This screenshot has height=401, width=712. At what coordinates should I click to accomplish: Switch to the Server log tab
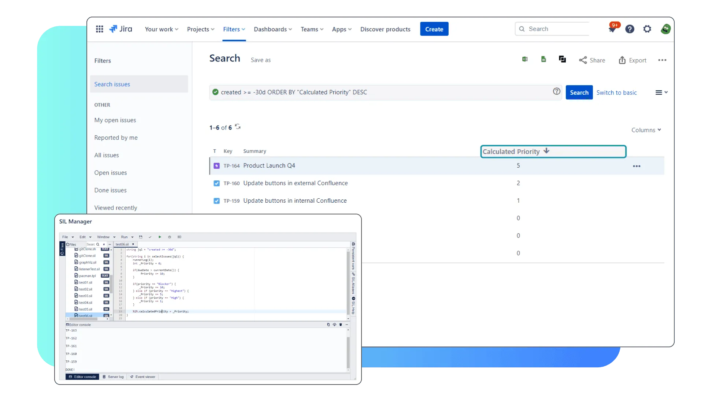(x=113, y=377)
